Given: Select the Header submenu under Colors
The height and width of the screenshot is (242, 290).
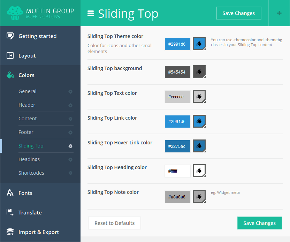Looking at the screenshot, I should tap(27, 105).
